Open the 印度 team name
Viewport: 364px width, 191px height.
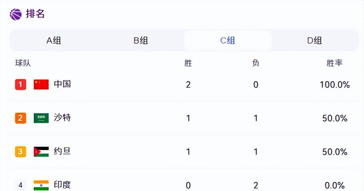62,185
